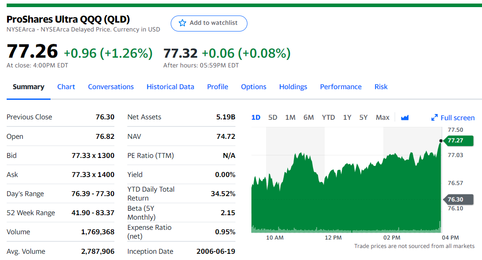Viewport: 482px width, 260px height.
Task: Open the Conversations tab
Action: (x=111, y=87)
